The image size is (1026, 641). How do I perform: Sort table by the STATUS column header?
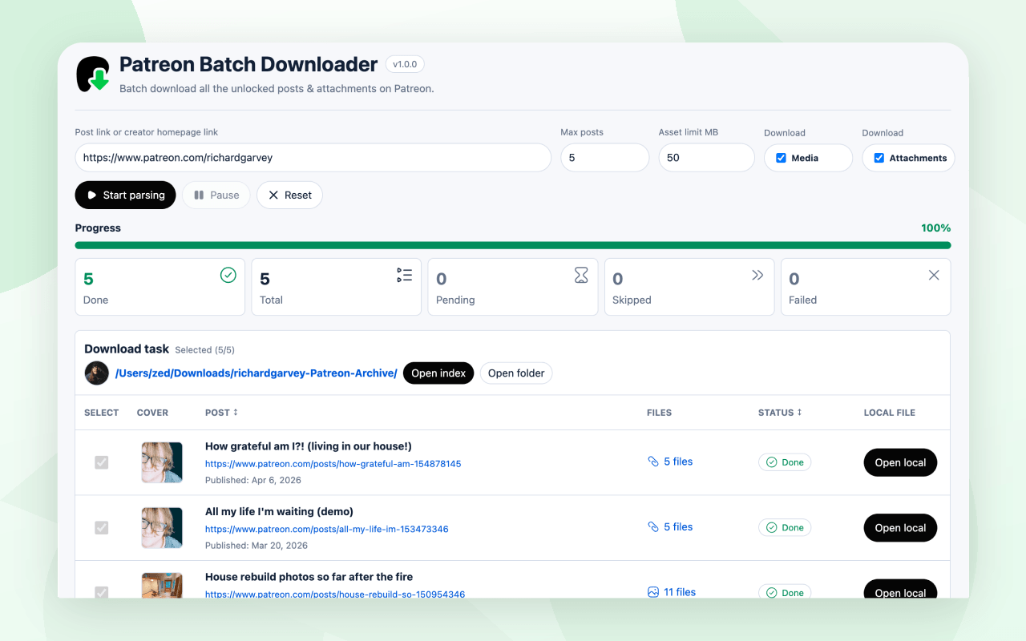[780, 413]
